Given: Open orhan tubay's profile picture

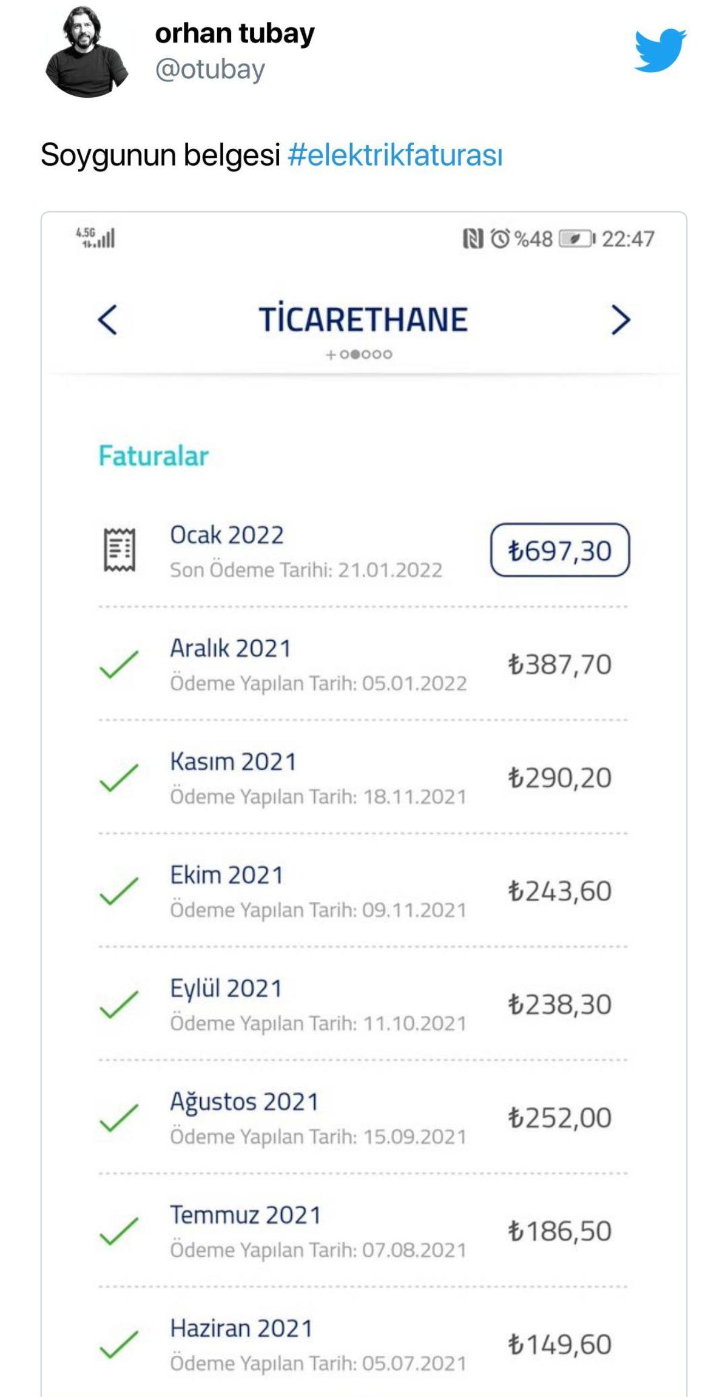Looking at the screenshot, I should (x=87, y=52).
